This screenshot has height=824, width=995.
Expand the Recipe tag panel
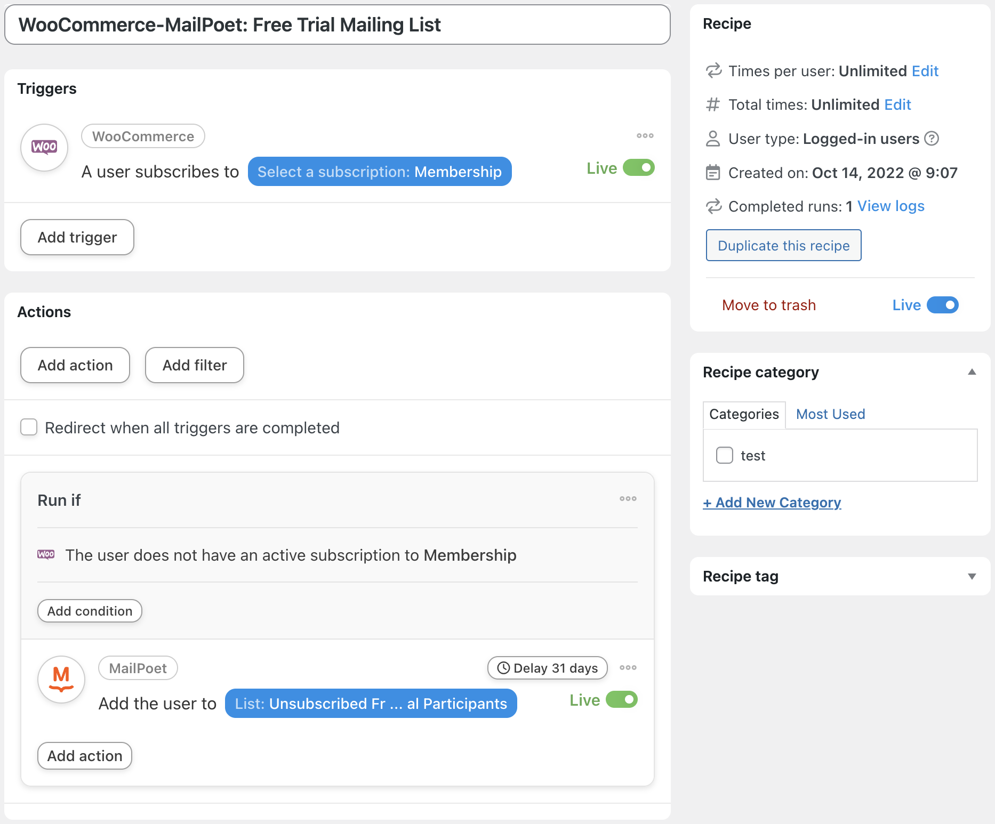(972, 576)
